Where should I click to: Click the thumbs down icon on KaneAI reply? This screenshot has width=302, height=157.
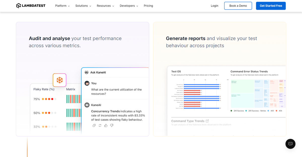click(112, 125)
